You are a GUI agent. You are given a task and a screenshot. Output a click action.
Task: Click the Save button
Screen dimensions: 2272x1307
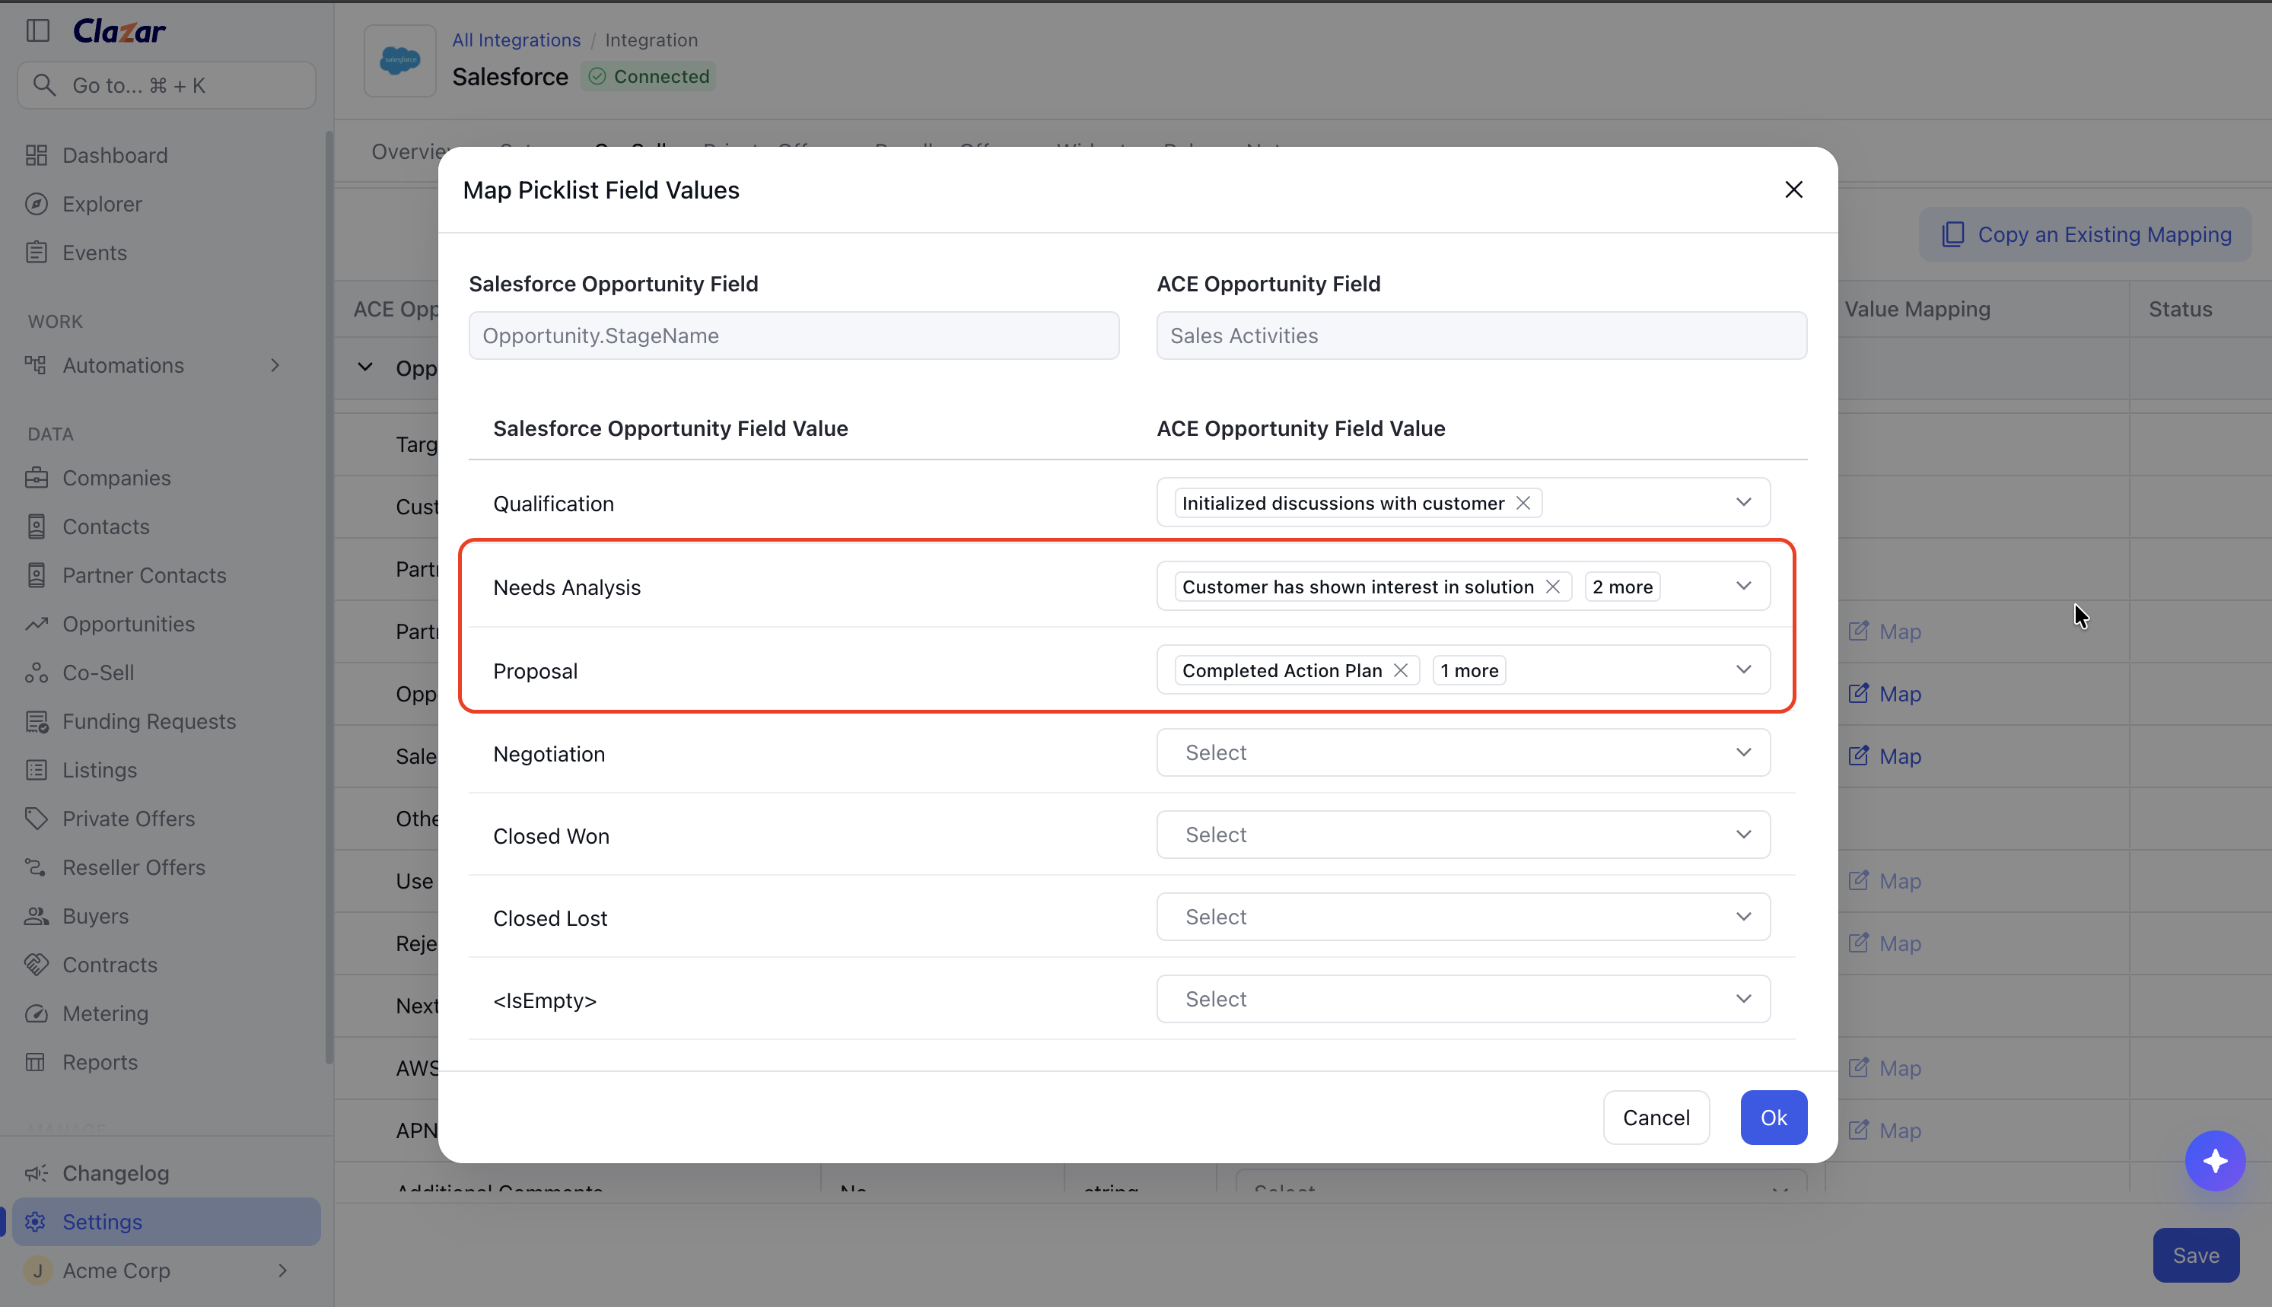[2196, 1255]
